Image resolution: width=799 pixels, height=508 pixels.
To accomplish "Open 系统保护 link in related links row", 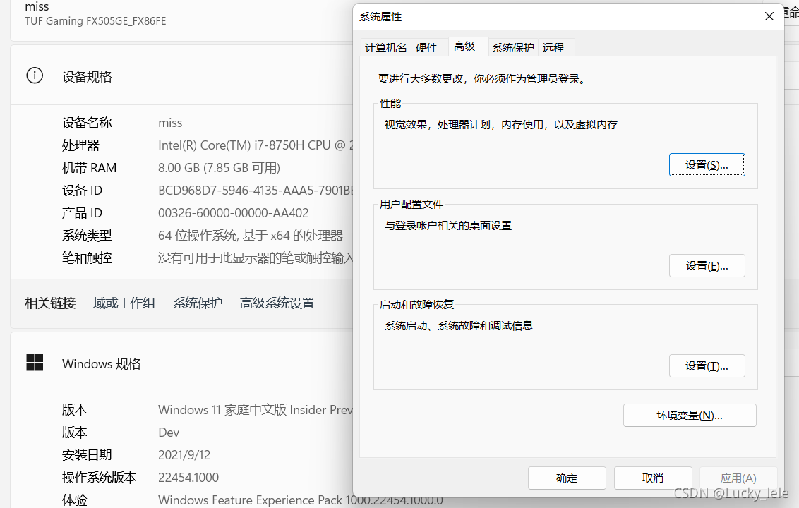I will [198, 303].
